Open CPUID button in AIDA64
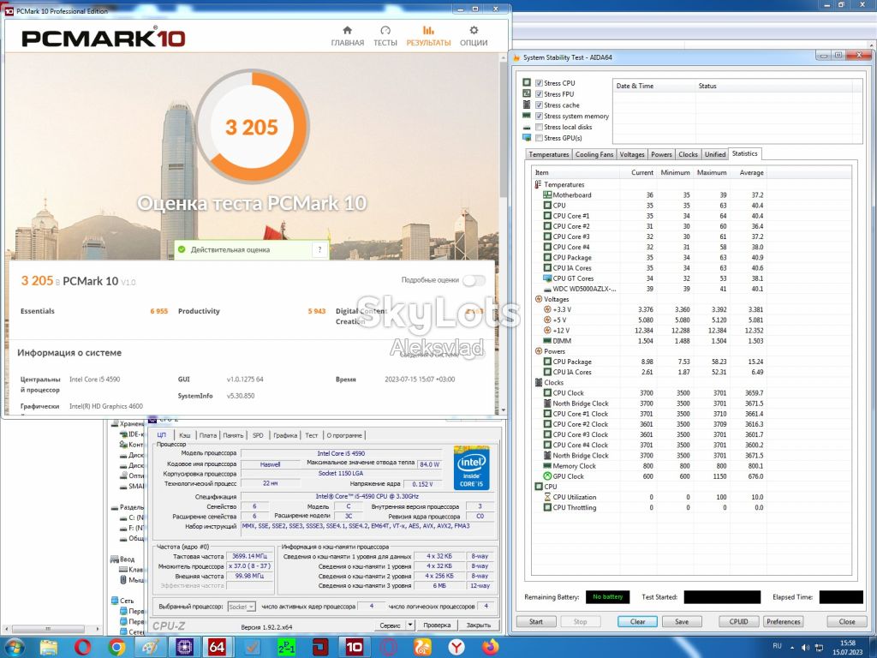Viewport: 877px width, 658px height. point(738,622)
